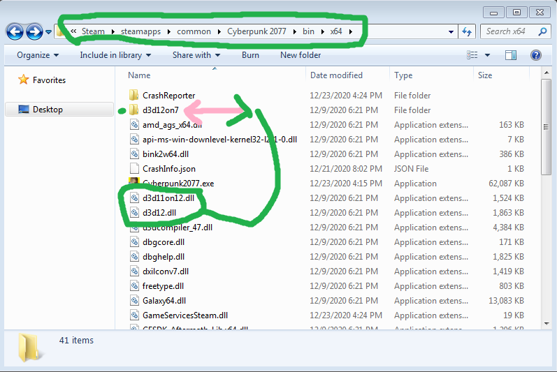Click the 62,087 KB size value
Viewport: 557px width, 372px height.
(506, 184)
